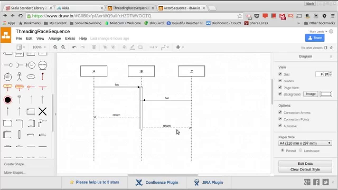Click the grid size 10 pt field
This screenshot has width=338, height=190.
click(x=322, y=74)
